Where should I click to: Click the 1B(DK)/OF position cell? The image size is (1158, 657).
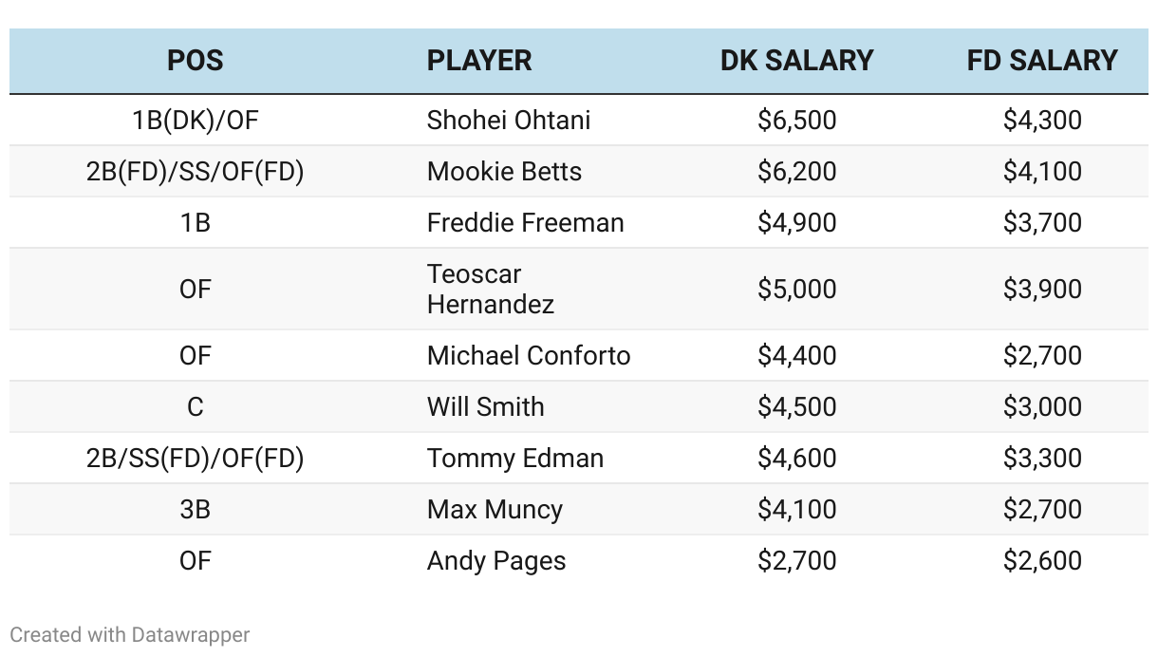195,121
